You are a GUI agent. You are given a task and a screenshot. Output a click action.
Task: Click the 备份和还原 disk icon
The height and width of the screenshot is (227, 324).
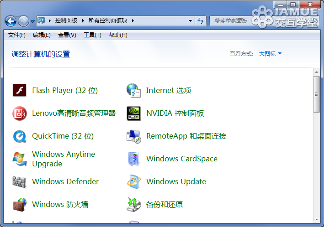tap(134, 205)
